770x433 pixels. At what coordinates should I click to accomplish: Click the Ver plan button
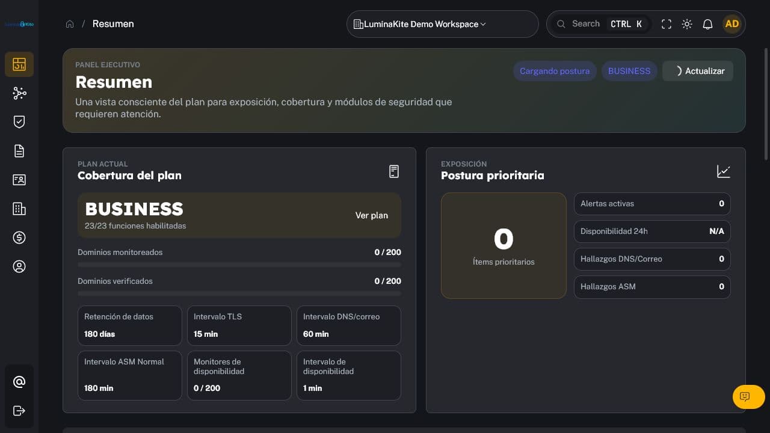point(372,215)
